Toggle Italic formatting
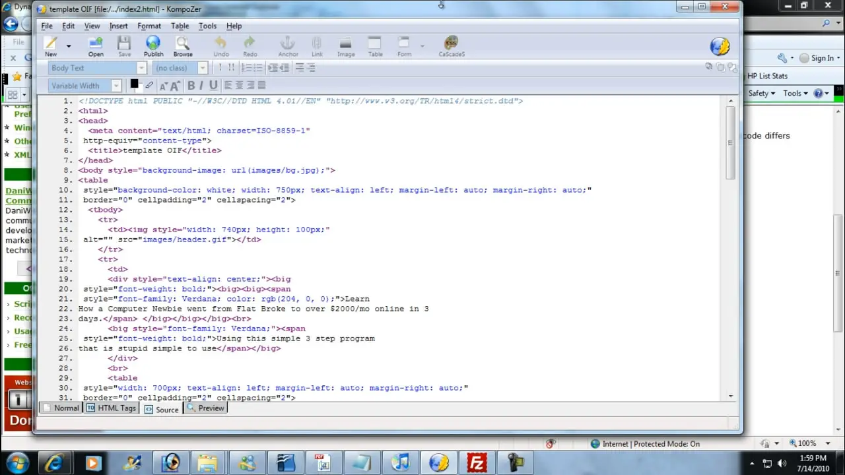This screenshot has width=845, height=475. click(201, 86)
